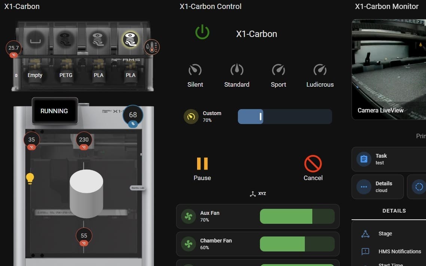Open the Details cloud card
426x266 pixels.
point(378,187)
